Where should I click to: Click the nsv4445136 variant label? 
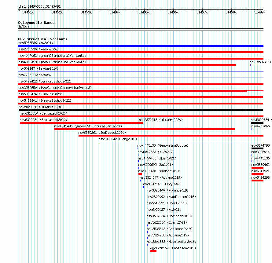pos(260,158)
